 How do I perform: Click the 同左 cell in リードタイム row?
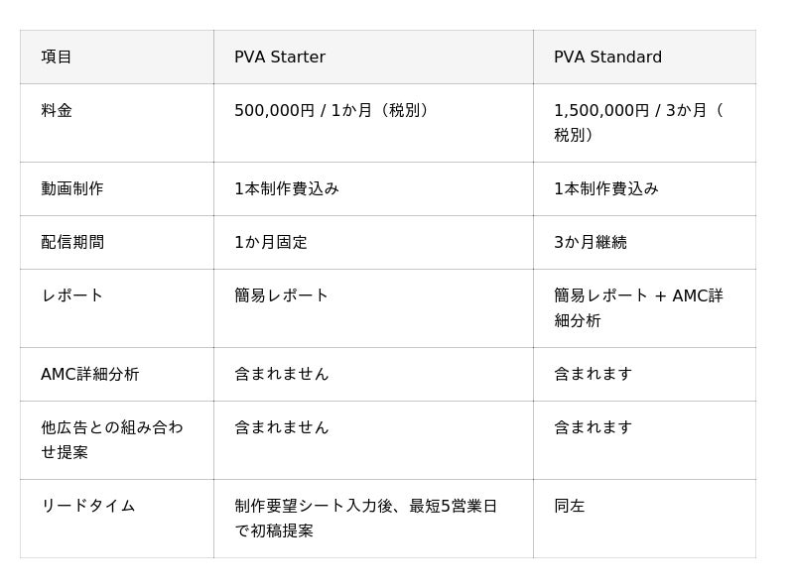pyautogui.click(x=644, y=519)
